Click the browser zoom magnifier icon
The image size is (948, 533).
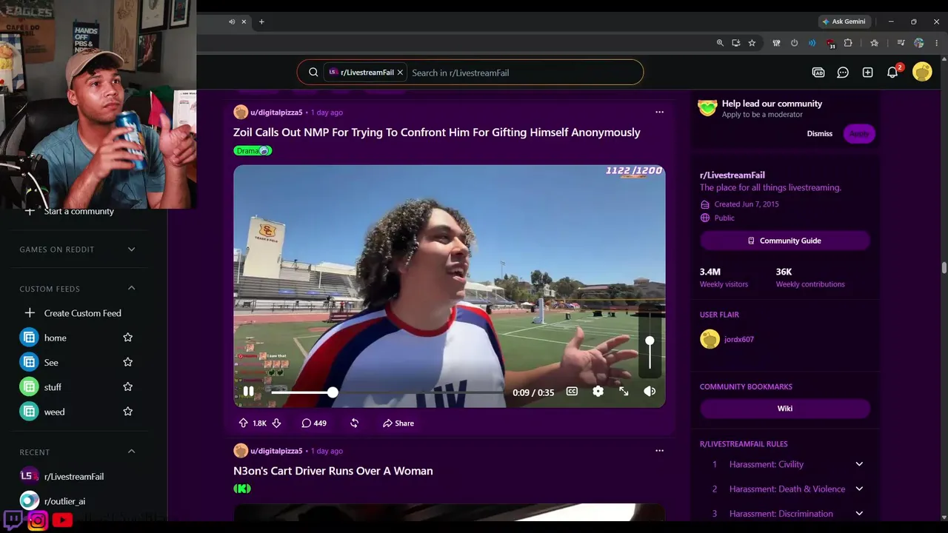coord(720,43)
